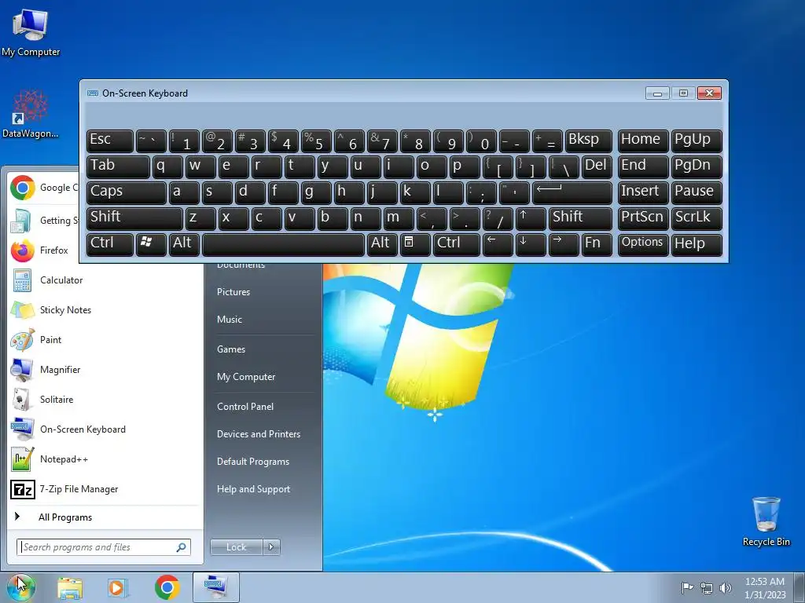Open Devices and Printers
The image size is (805, 603).
pos(259,434)
